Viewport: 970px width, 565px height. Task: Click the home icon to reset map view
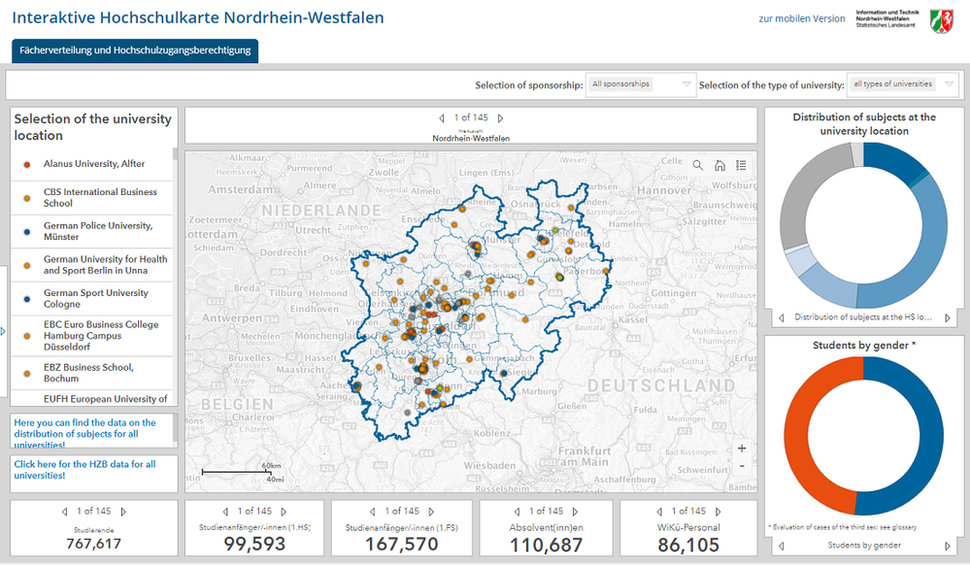pyautogui.click(x=719, y=165)
